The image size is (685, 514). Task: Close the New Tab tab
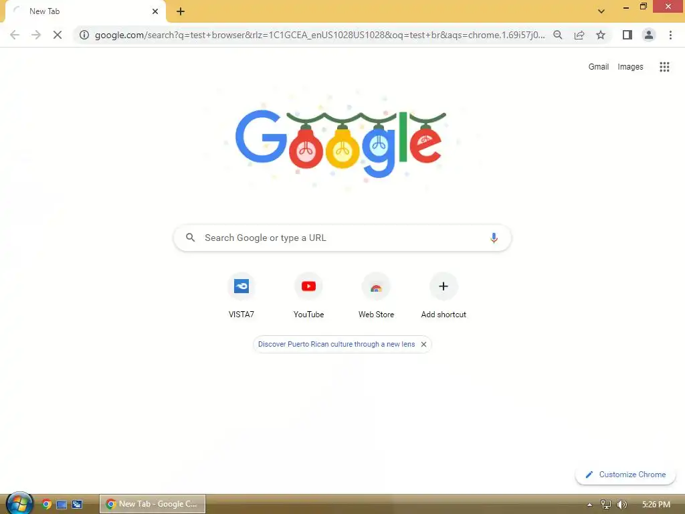pyautogui.click(x=155, y=11)
